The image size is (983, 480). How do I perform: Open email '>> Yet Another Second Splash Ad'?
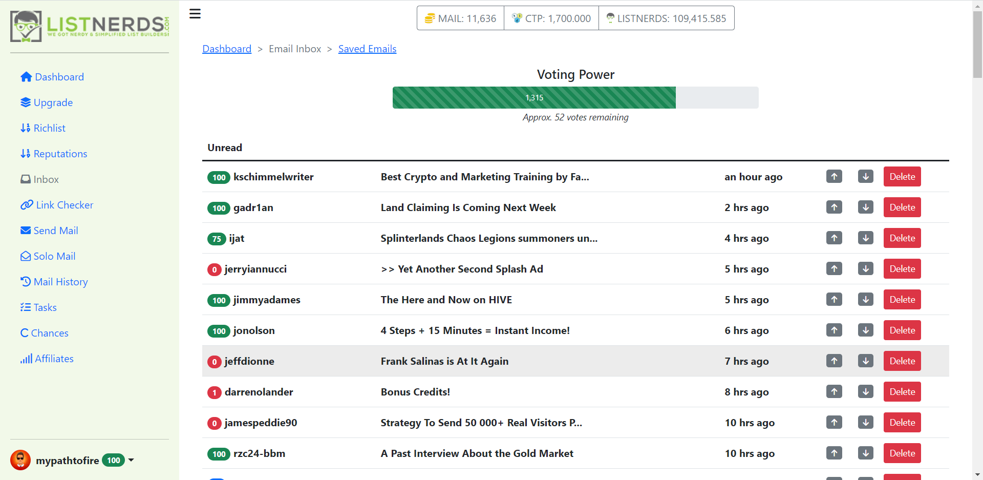462,269
